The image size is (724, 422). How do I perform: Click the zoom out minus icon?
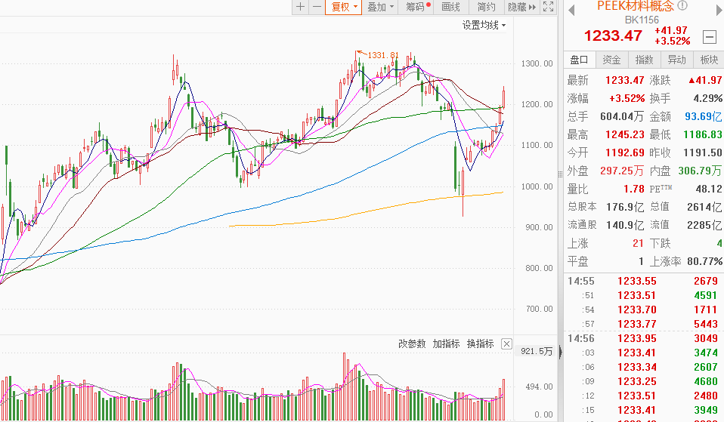(317, 7)
